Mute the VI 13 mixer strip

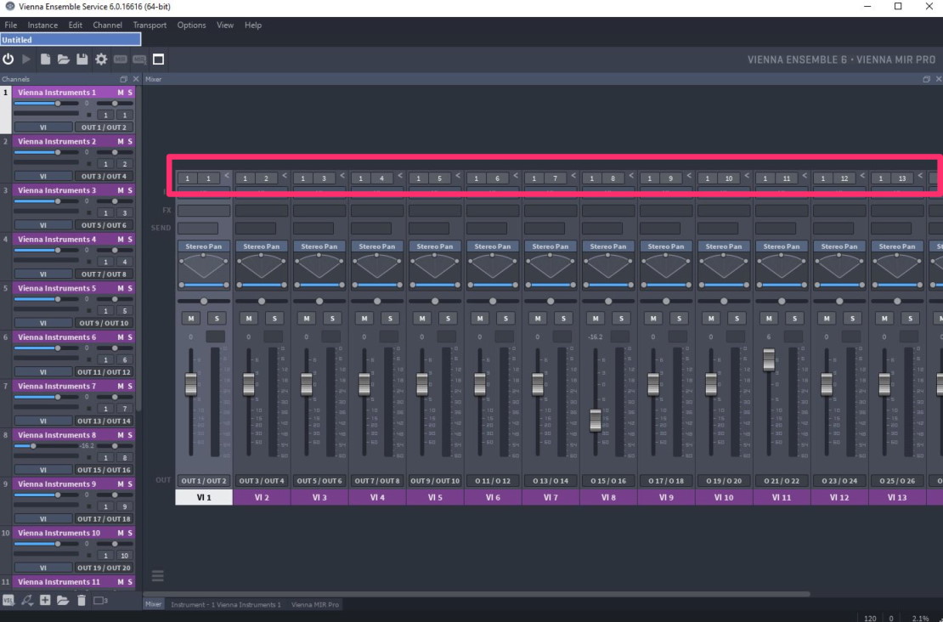pyautogui.click(x=884, y=318)
